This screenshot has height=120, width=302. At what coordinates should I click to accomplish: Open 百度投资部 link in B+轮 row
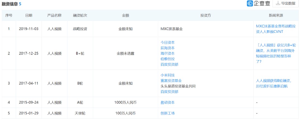pos(169,64)
